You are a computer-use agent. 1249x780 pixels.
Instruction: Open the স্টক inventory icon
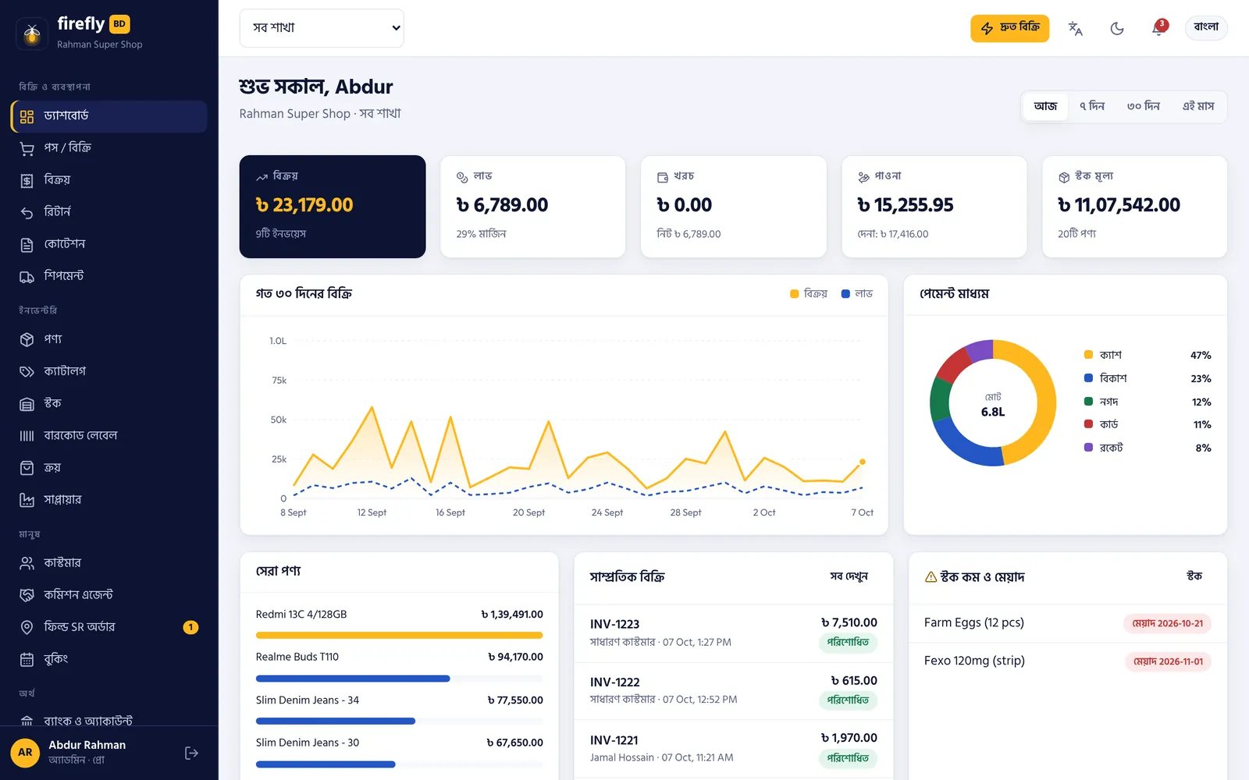pyautogui.click(x=27, y=403)
